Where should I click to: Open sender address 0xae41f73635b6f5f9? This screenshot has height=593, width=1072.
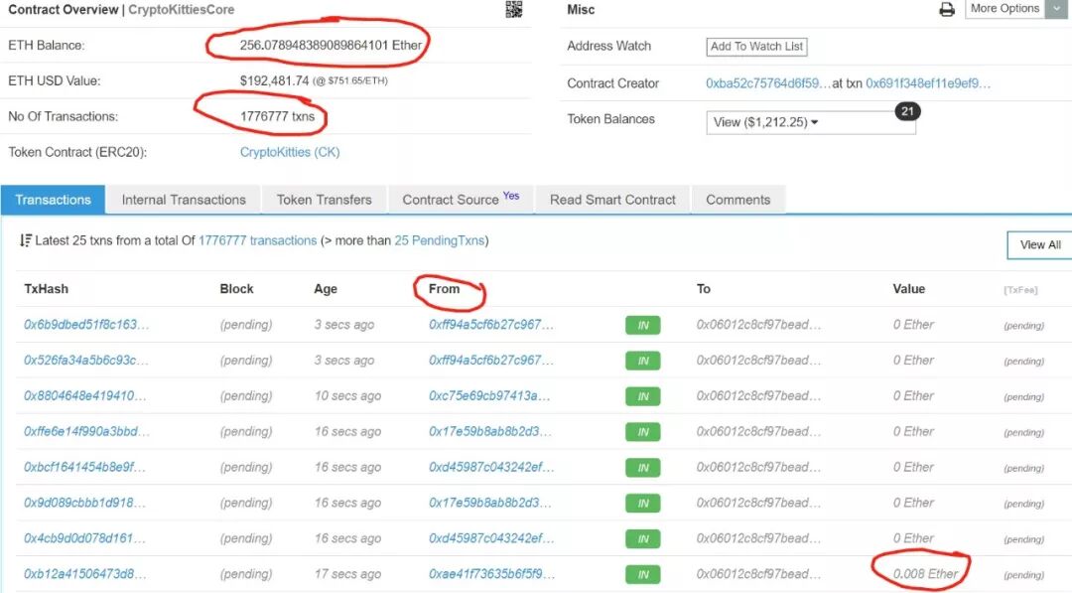491,574
